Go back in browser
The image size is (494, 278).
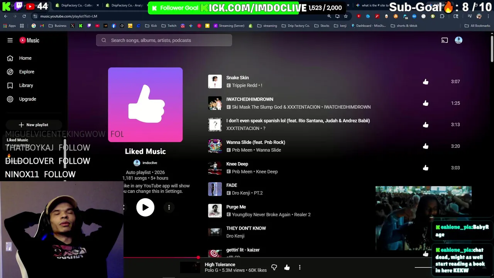coord(5,16)
